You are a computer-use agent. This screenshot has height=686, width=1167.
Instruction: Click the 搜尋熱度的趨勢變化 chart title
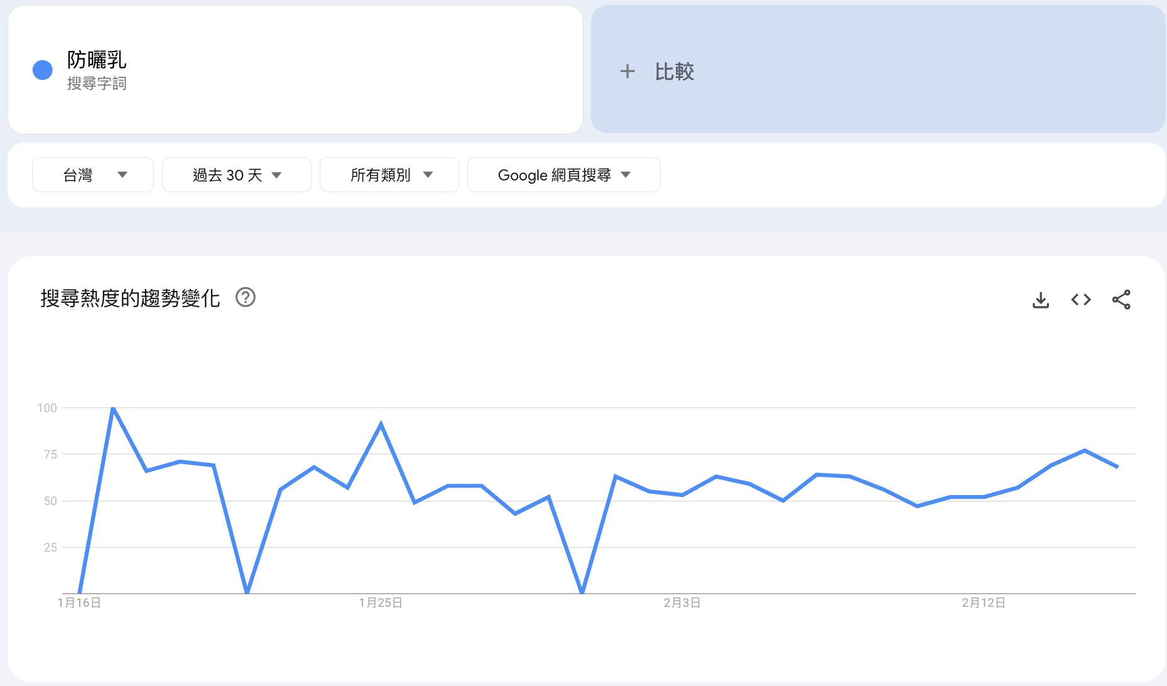[x=129, y=298]
